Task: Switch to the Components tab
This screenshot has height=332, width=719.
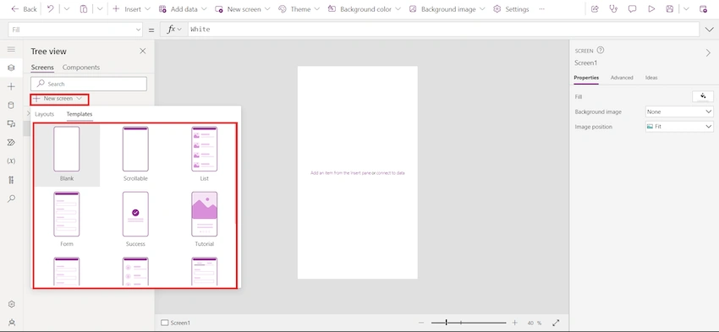Action: [x=81, y=68]
